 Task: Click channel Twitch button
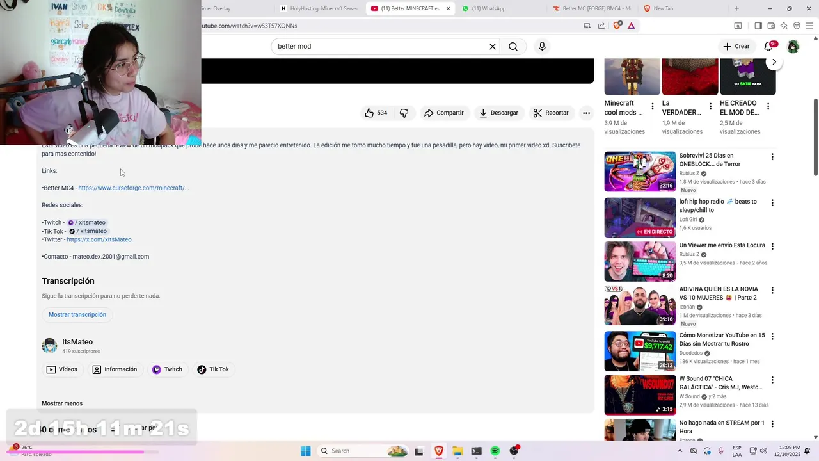point(167,369)
